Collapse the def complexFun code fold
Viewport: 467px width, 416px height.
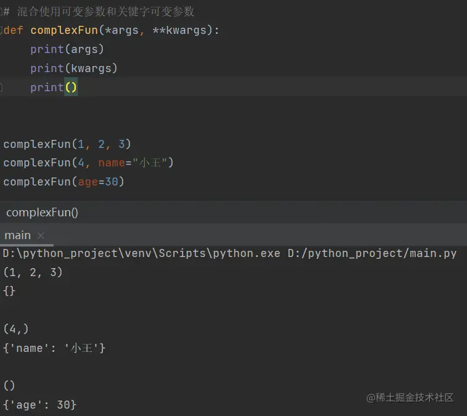click(1, 30)
